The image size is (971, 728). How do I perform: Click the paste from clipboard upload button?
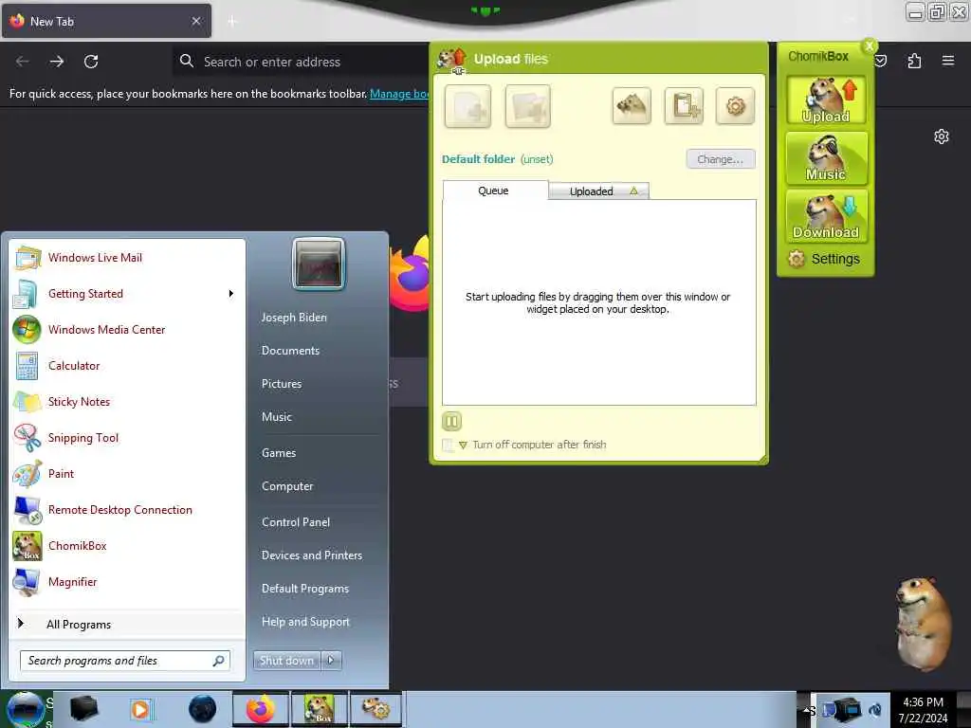tap(684, 106)
